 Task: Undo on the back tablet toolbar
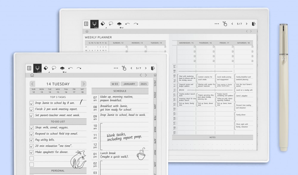(128, 24)
